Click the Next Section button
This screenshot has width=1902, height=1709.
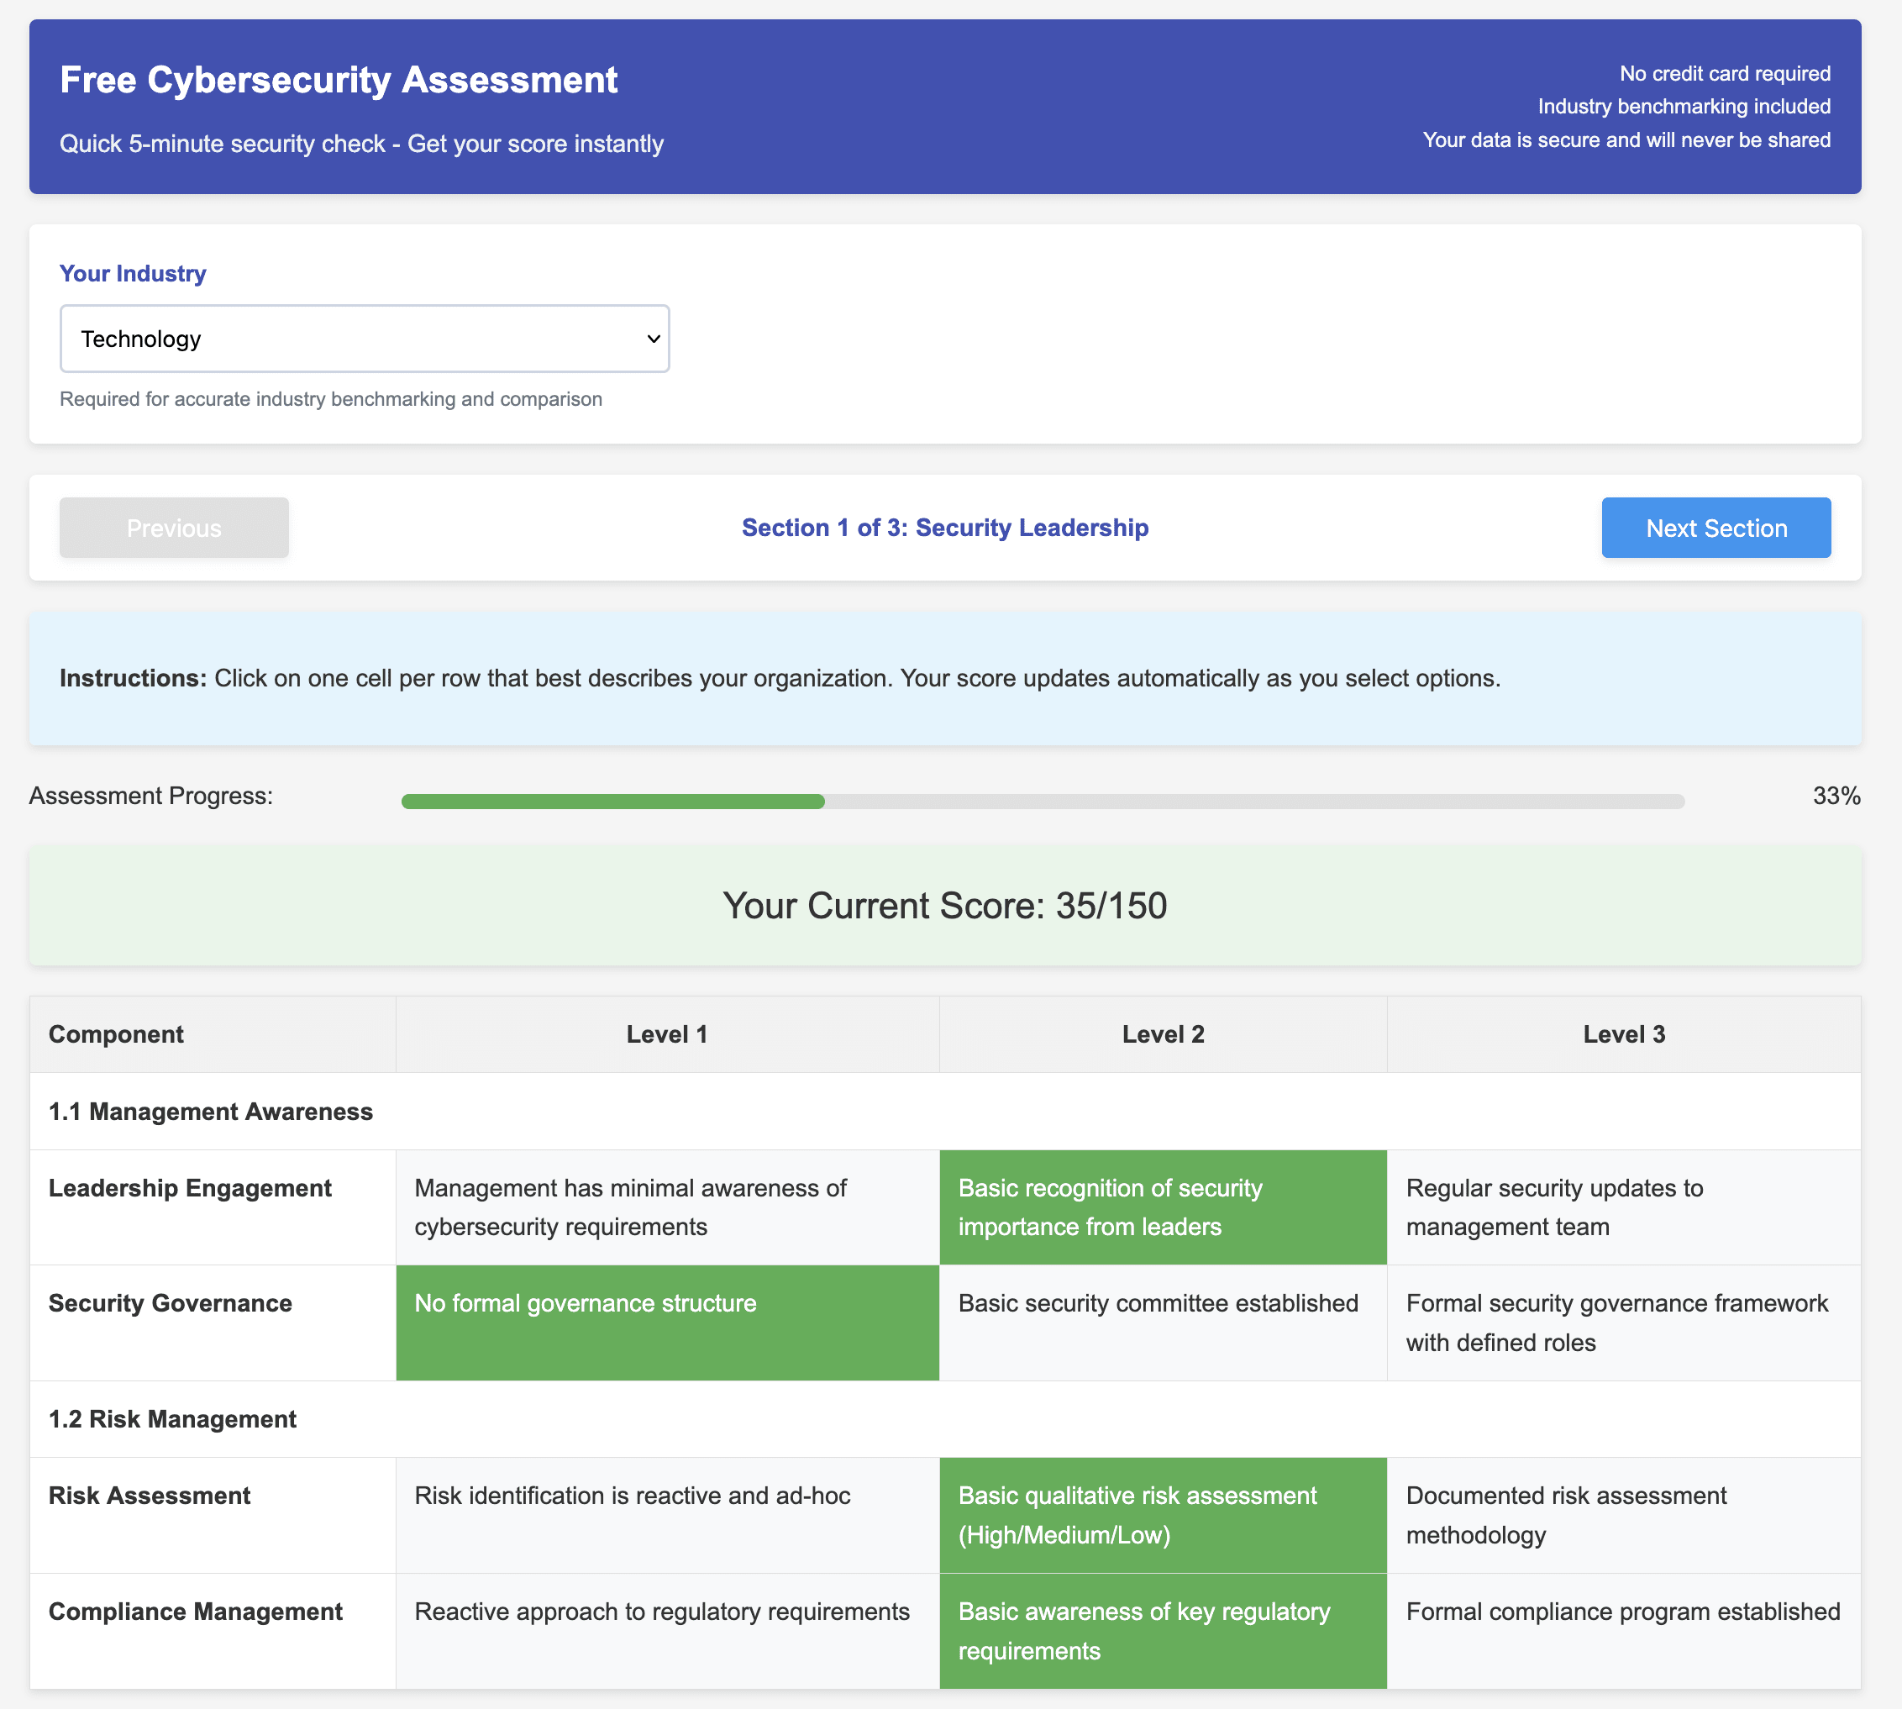pyautogui.click(x=1715, y=528)
